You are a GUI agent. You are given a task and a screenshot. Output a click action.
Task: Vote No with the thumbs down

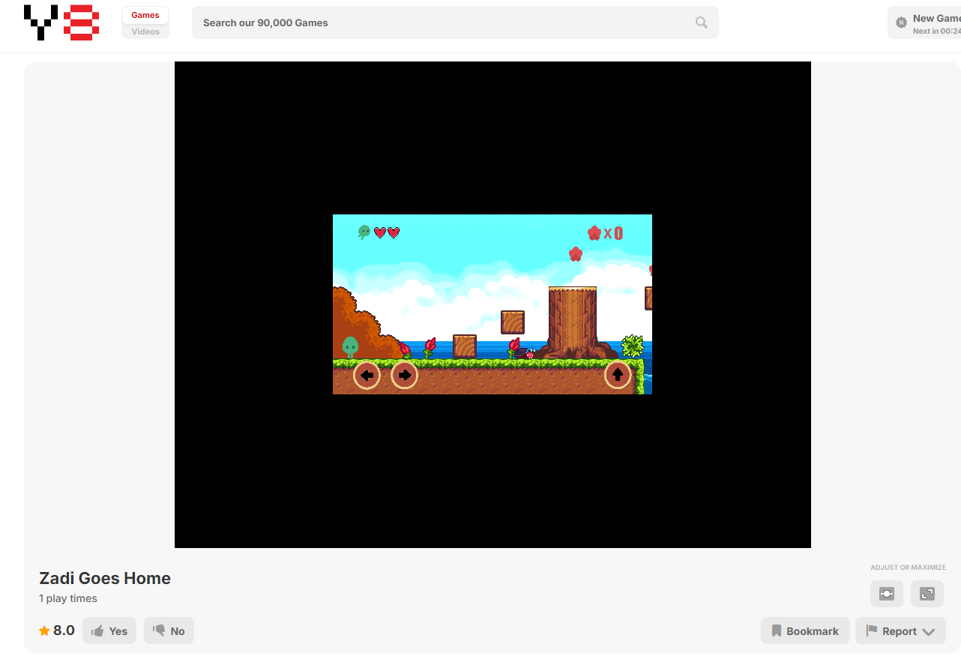point(169,631)
